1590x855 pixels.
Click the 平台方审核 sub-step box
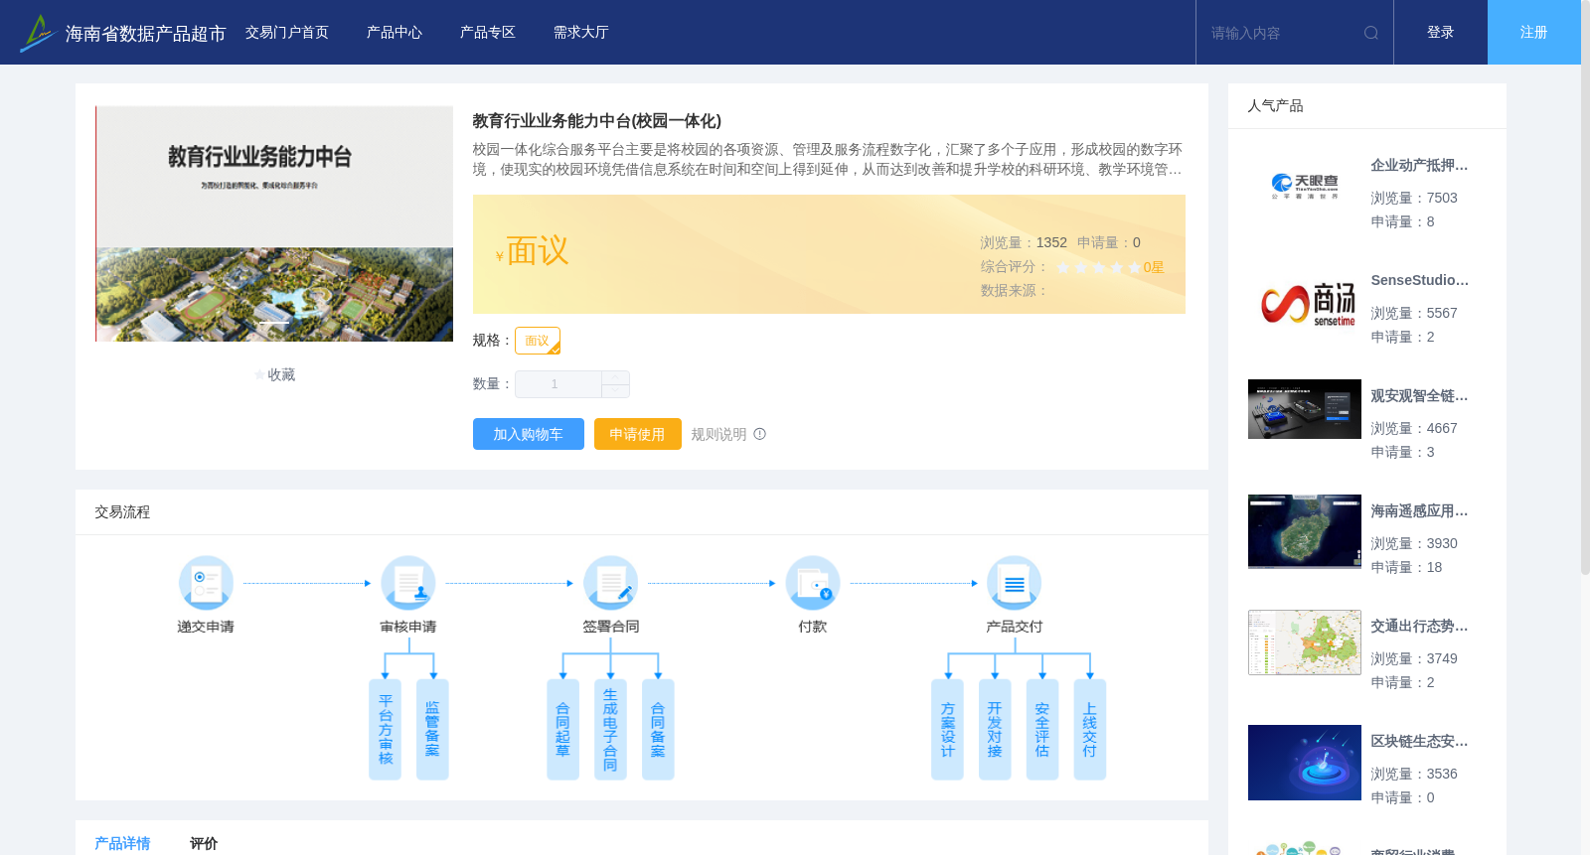386,730
